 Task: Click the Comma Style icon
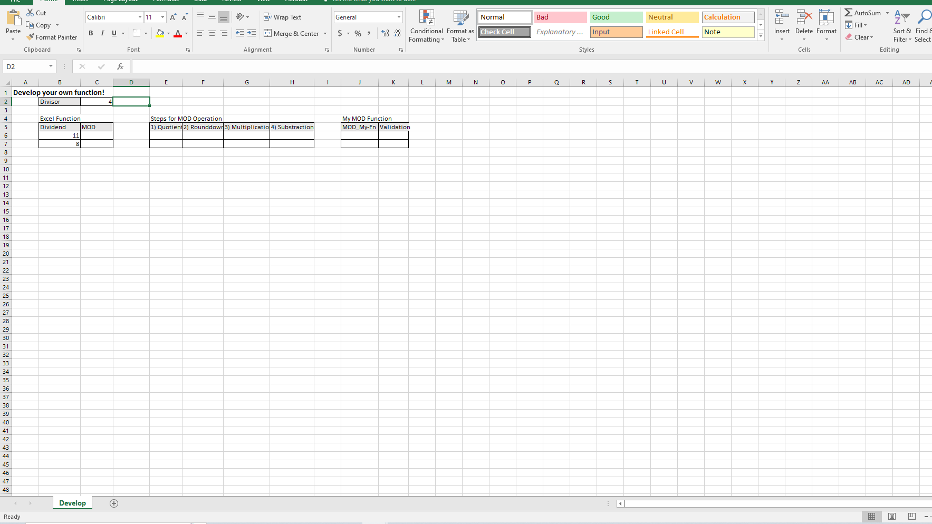[369, 33]
